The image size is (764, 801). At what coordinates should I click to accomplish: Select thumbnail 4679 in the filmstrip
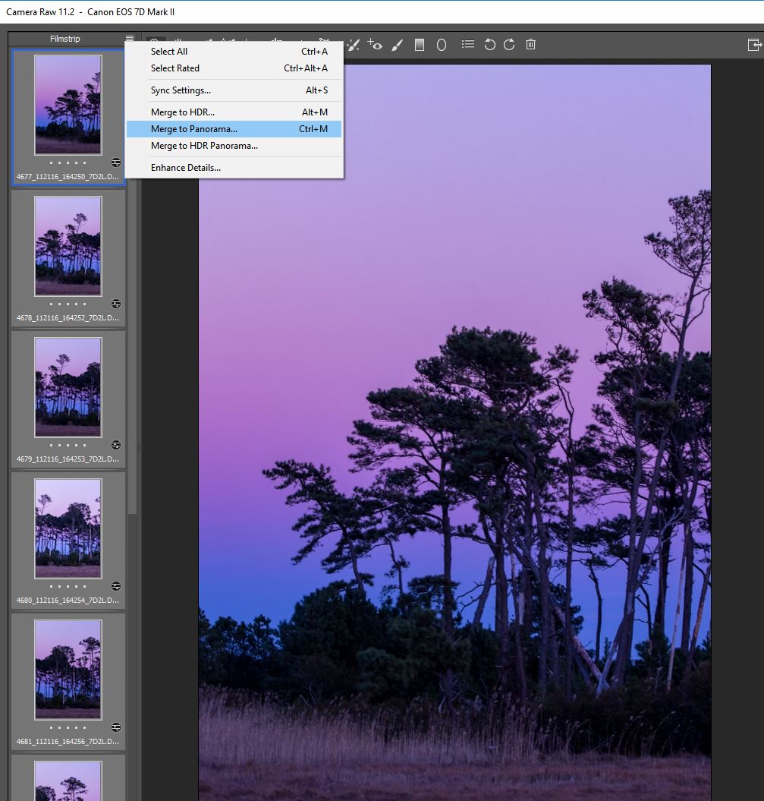pyautogui.click(x=68, y=387)
